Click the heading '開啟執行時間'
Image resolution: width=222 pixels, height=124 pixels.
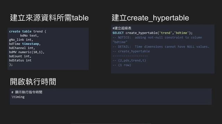click(33, 82)
